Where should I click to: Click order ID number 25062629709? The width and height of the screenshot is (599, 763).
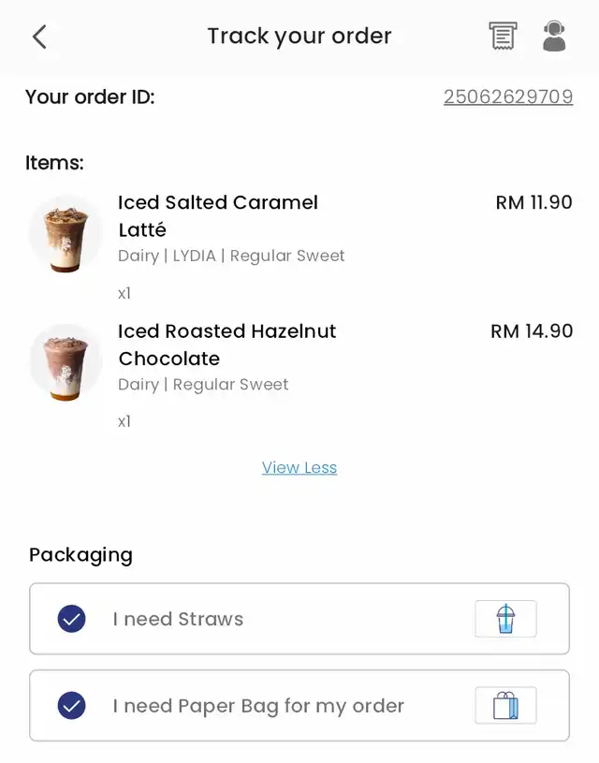coord(508,96)
